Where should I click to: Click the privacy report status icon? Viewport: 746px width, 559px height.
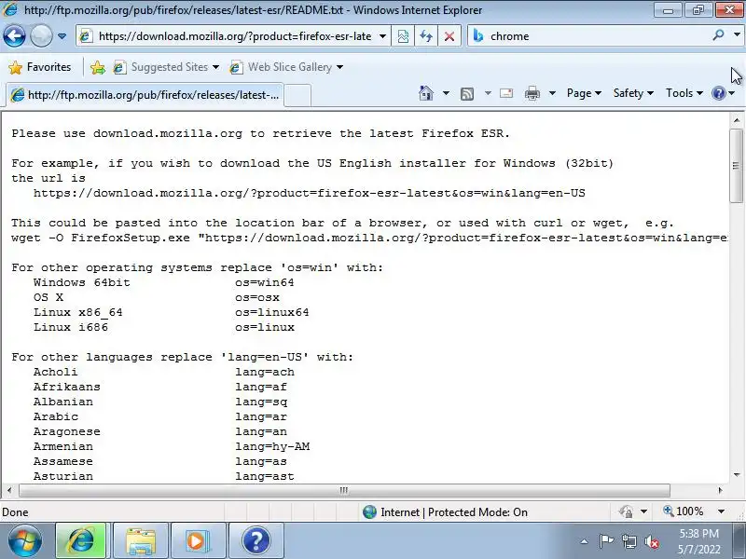point(626,511)
